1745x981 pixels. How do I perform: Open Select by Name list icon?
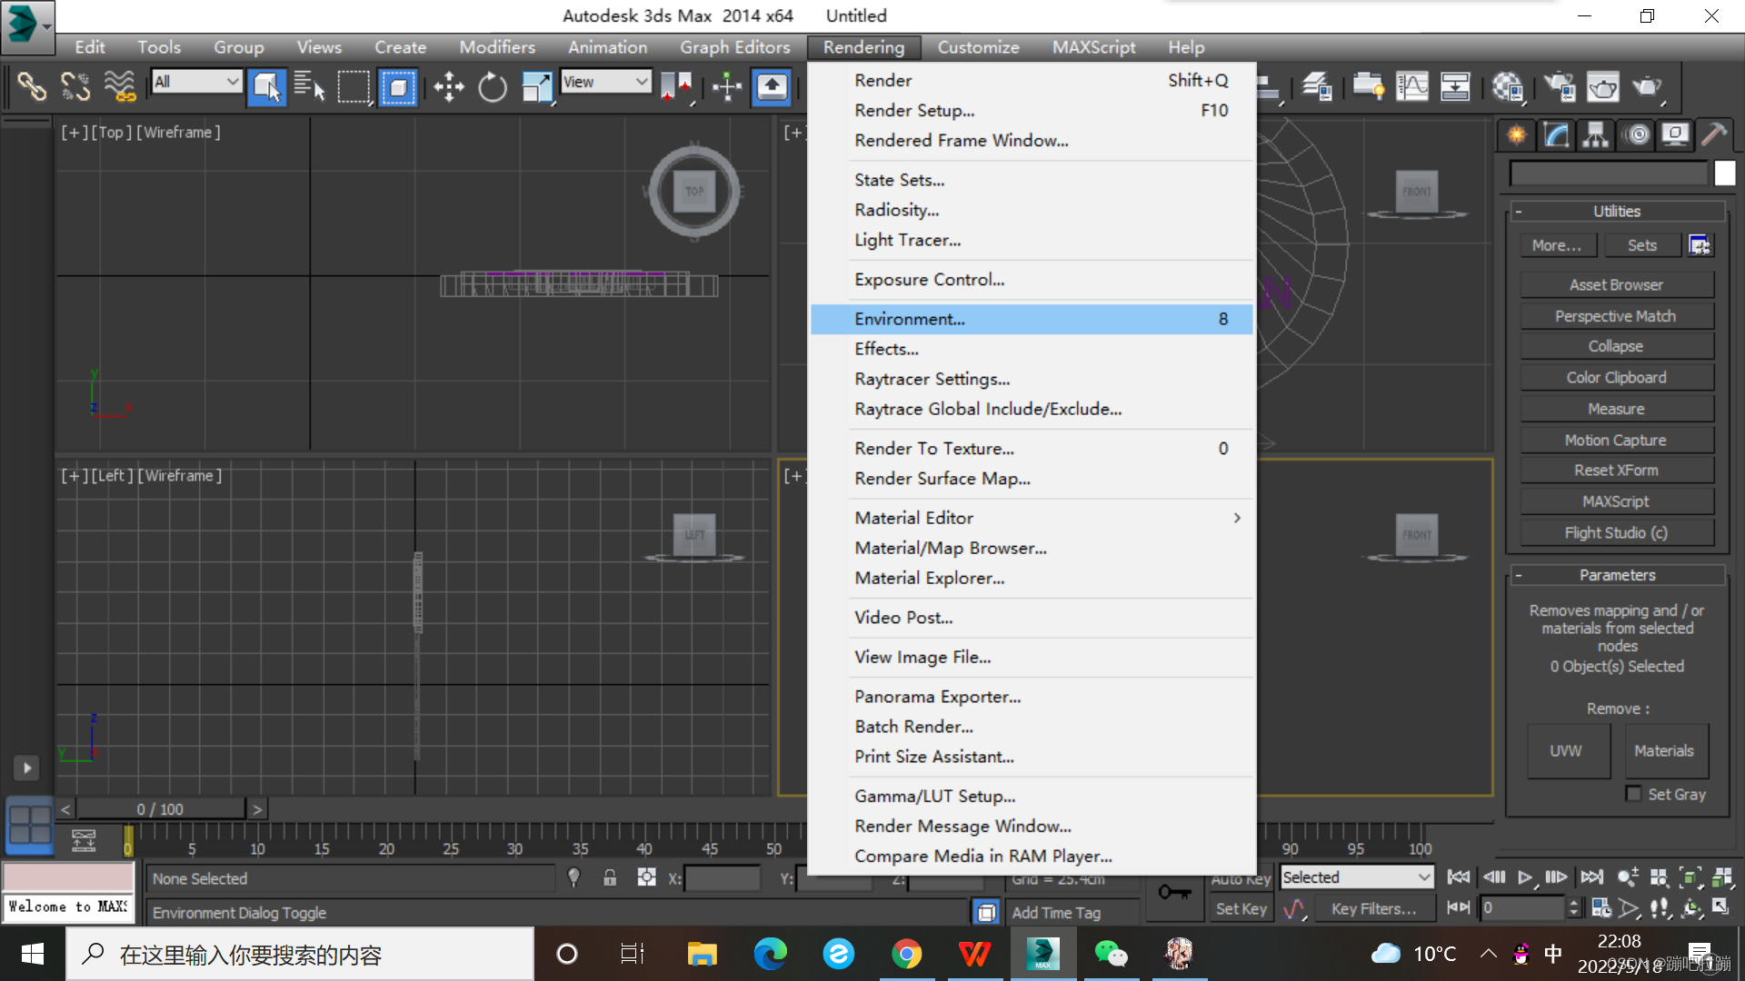click(309, 87)
